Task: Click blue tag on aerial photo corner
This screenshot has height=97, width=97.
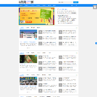Action: 36,56
